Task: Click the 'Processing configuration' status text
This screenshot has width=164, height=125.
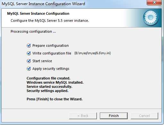Action: [x=33, y=31]
